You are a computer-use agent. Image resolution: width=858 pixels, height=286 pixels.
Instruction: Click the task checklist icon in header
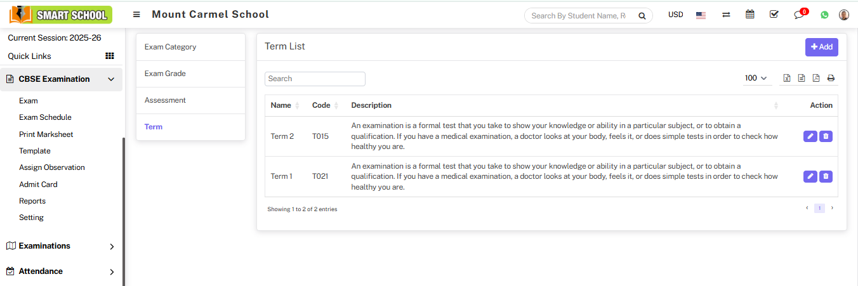[x=774, y=15]
